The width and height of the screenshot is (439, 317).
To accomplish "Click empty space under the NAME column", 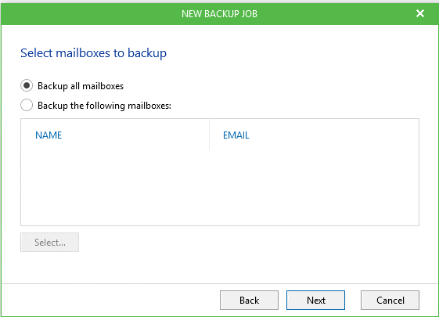I will pos(115,188).
